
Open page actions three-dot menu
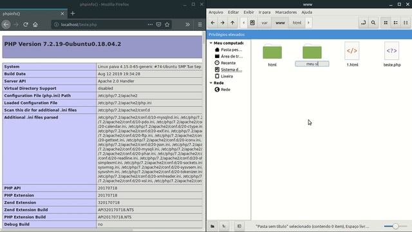pyautogui.click(x=150, y=24)
